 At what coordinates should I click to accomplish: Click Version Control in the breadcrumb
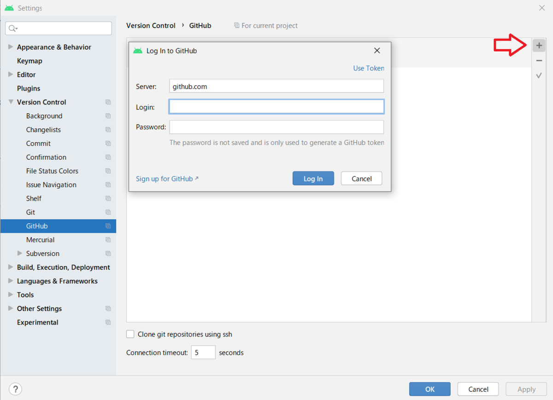pyautogui.click(x=151, y=26)
